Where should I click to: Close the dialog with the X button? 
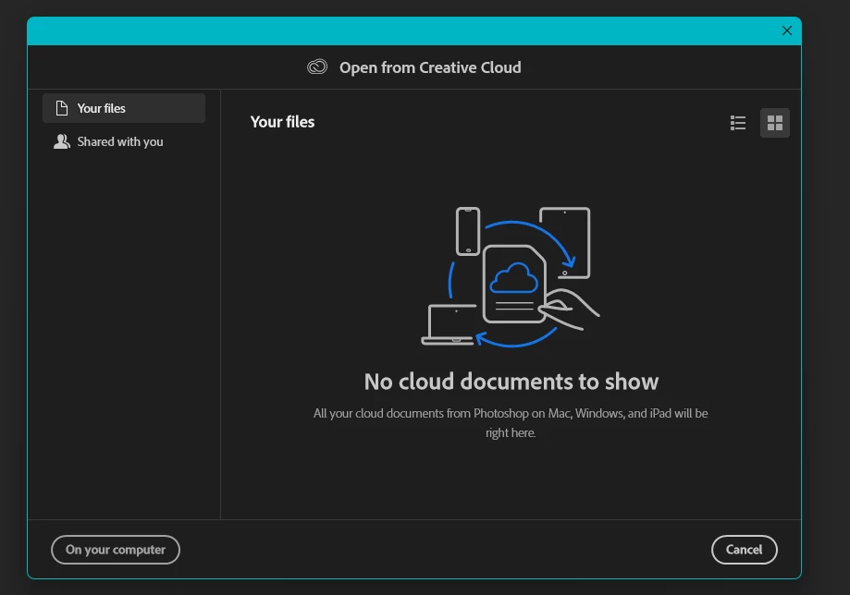point(786,30)
